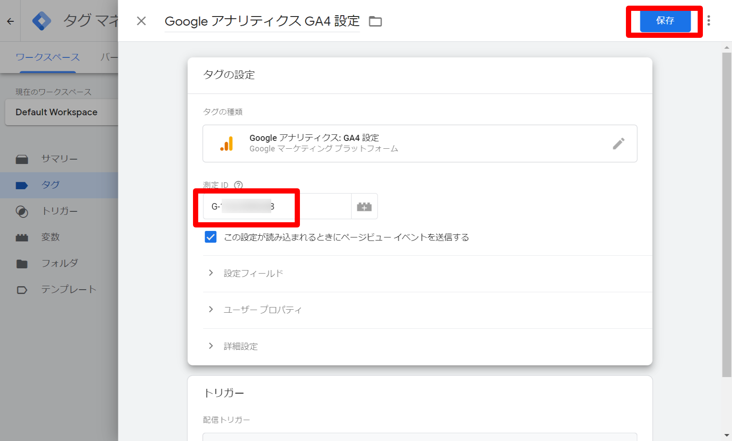Screen dimensions: 732x441
Task: Click the pencil icon to edit tag type
Action: point(619,144)
